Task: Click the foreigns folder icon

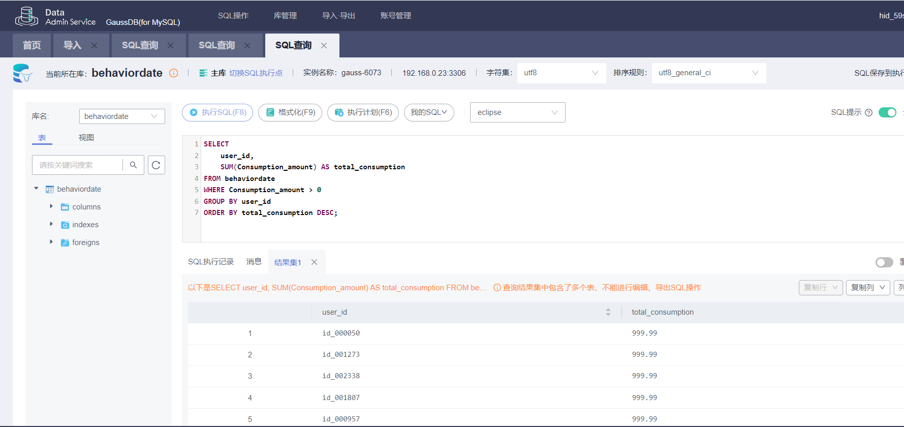Action: click(65, 242)
